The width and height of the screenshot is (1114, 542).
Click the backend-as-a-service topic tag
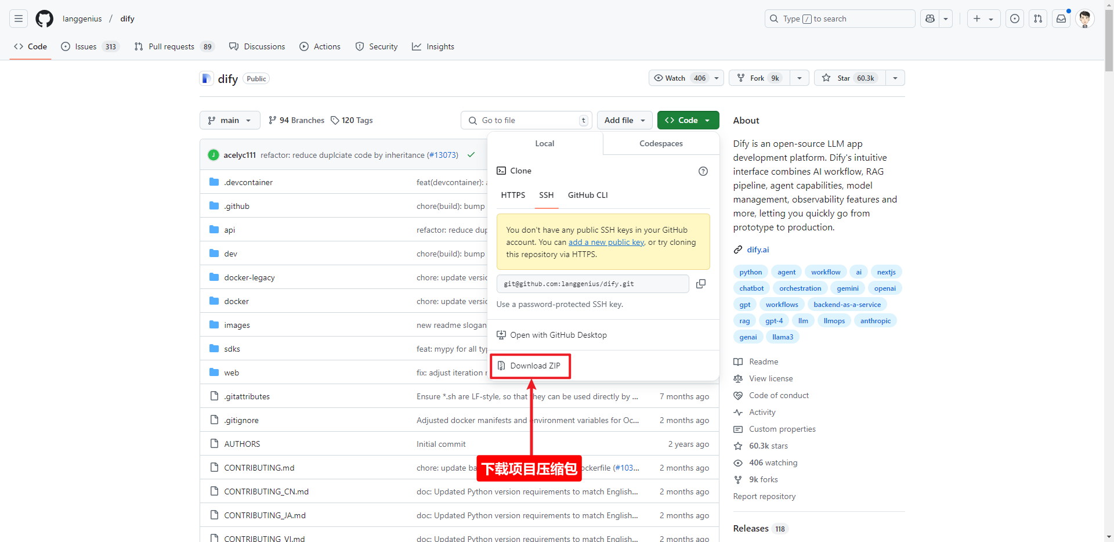pyautogui.click(x=847, y=305)
